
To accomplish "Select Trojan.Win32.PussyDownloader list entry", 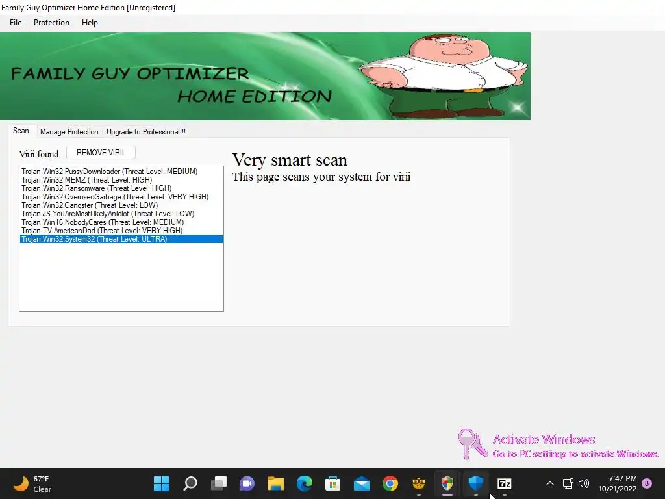I will click(121, 172).
